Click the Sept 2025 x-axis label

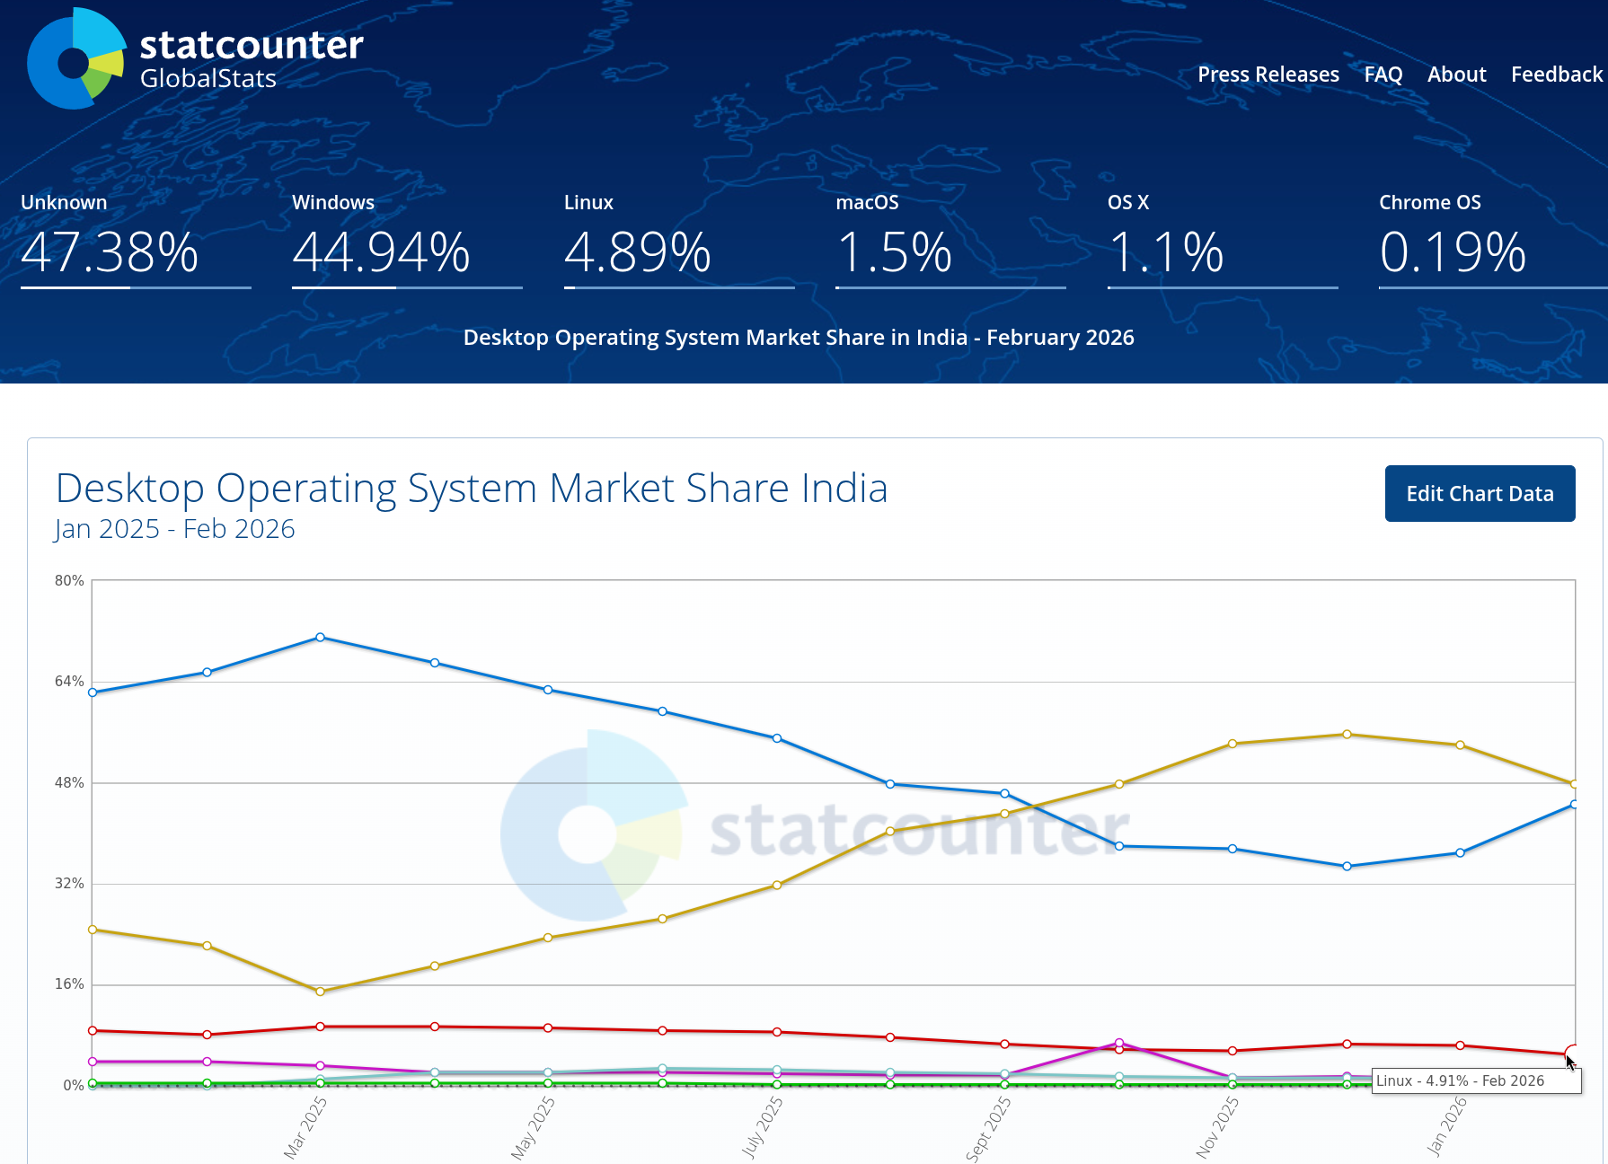coord(988,1130)
